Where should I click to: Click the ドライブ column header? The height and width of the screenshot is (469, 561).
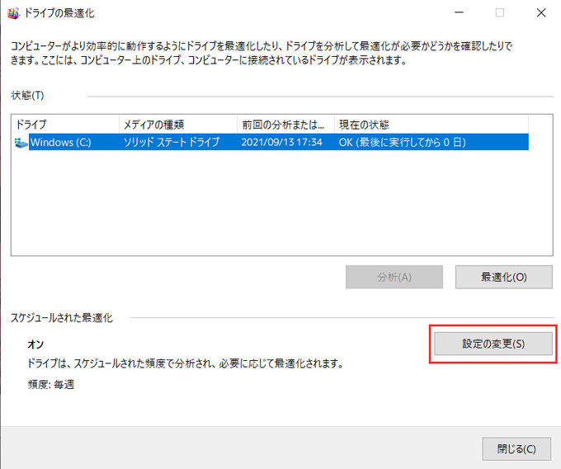pos(66,124)
